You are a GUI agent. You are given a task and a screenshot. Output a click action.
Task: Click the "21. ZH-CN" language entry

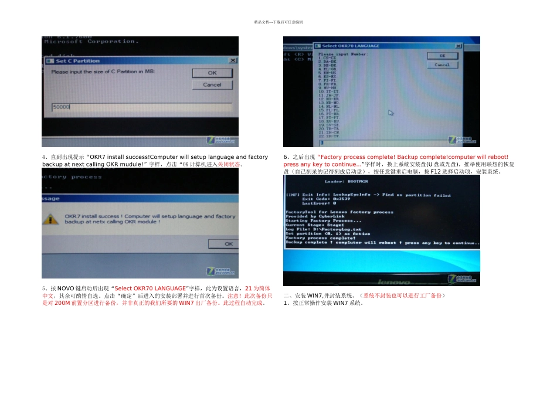pos(329,132)
